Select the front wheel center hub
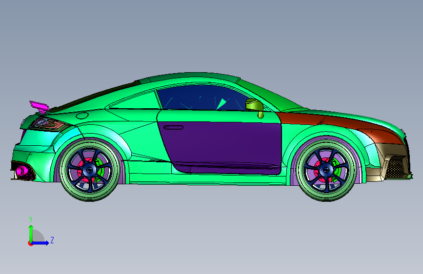Image resolution: width=423 pixels, height=274 pixels. tap(326, 170)
